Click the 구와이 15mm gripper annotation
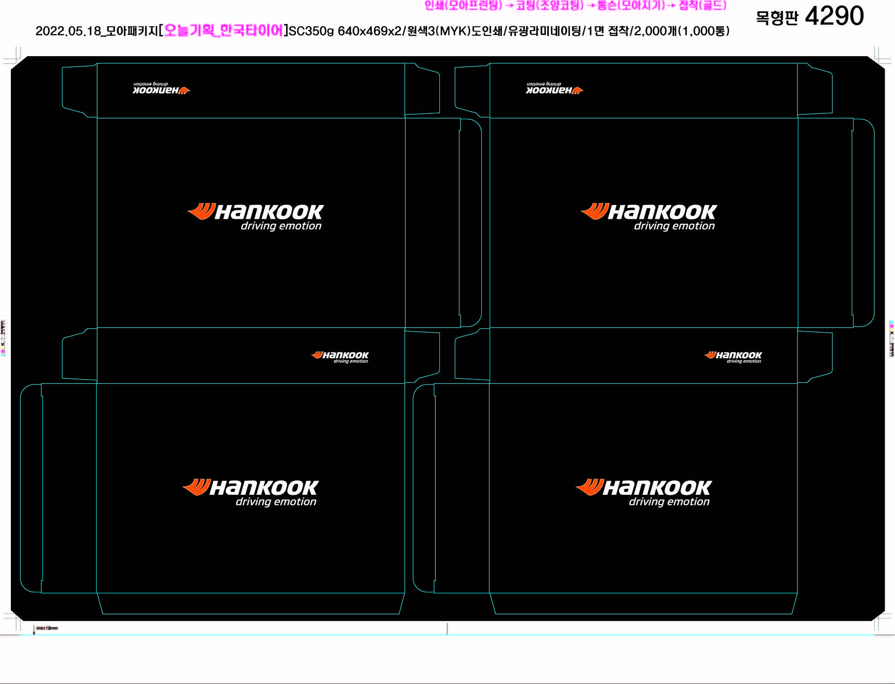Viewport: 895px width, 684px height. pyautogui.click(x=46, y=628)
